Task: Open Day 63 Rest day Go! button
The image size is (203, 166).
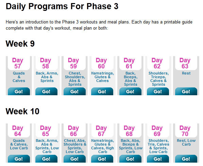Action: click(x=186, y=92)
